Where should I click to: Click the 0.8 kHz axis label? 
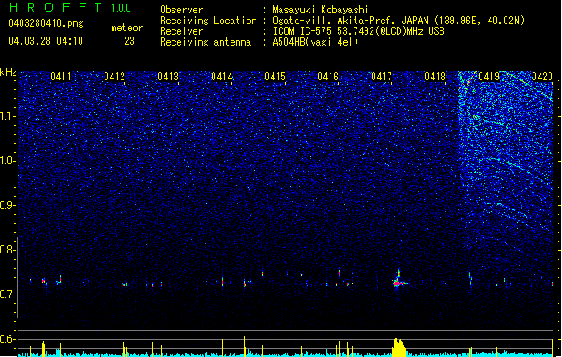(x=7, y=250)
